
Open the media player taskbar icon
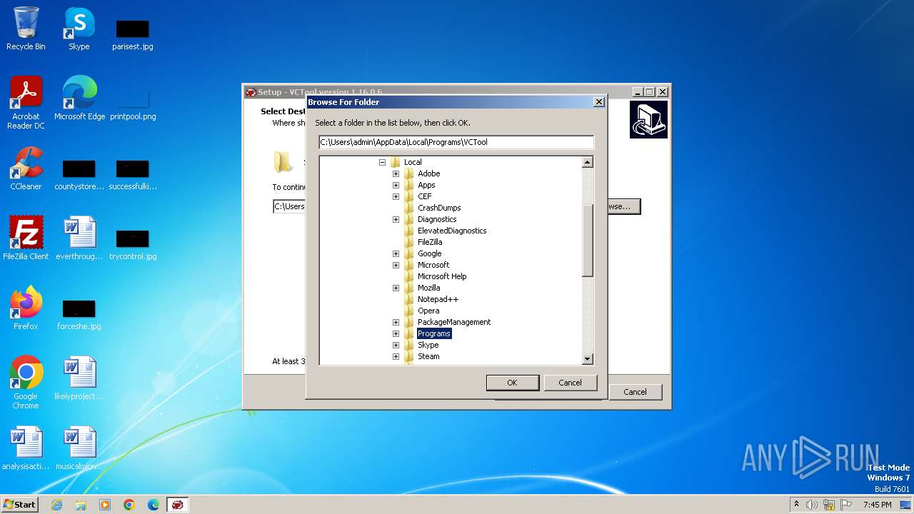coord(105,505)
